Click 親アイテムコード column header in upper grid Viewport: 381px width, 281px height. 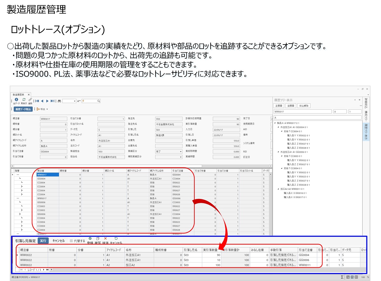coord(137,171)
